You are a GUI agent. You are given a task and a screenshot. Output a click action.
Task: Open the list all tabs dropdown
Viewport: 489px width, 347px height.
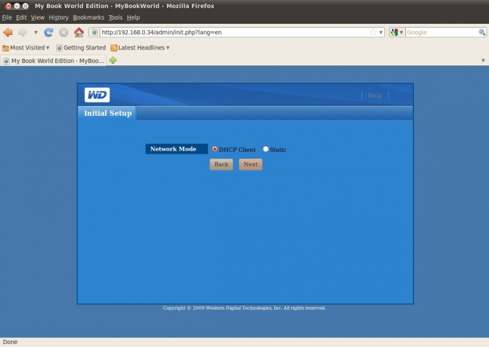(483, 61)
